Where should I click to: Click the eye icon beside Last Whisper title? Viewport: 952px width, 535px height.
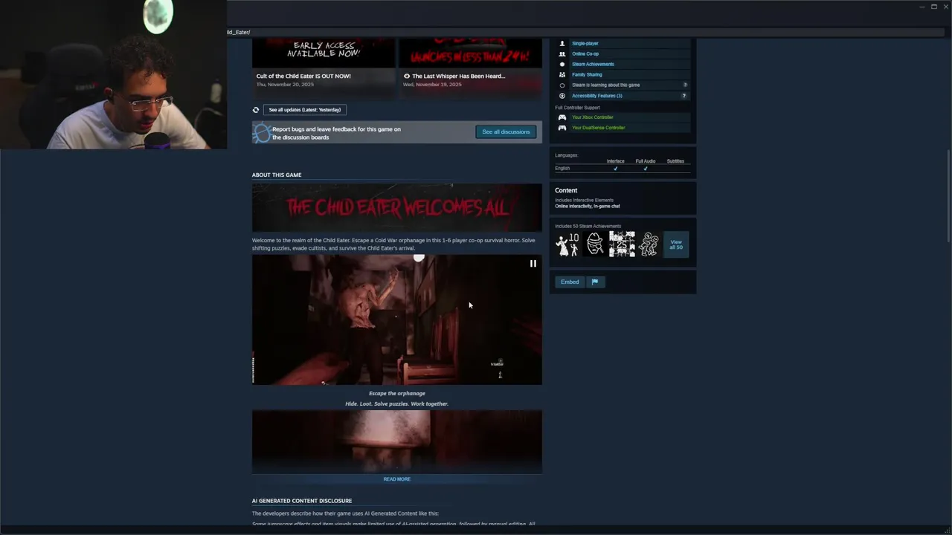(407, 76)
